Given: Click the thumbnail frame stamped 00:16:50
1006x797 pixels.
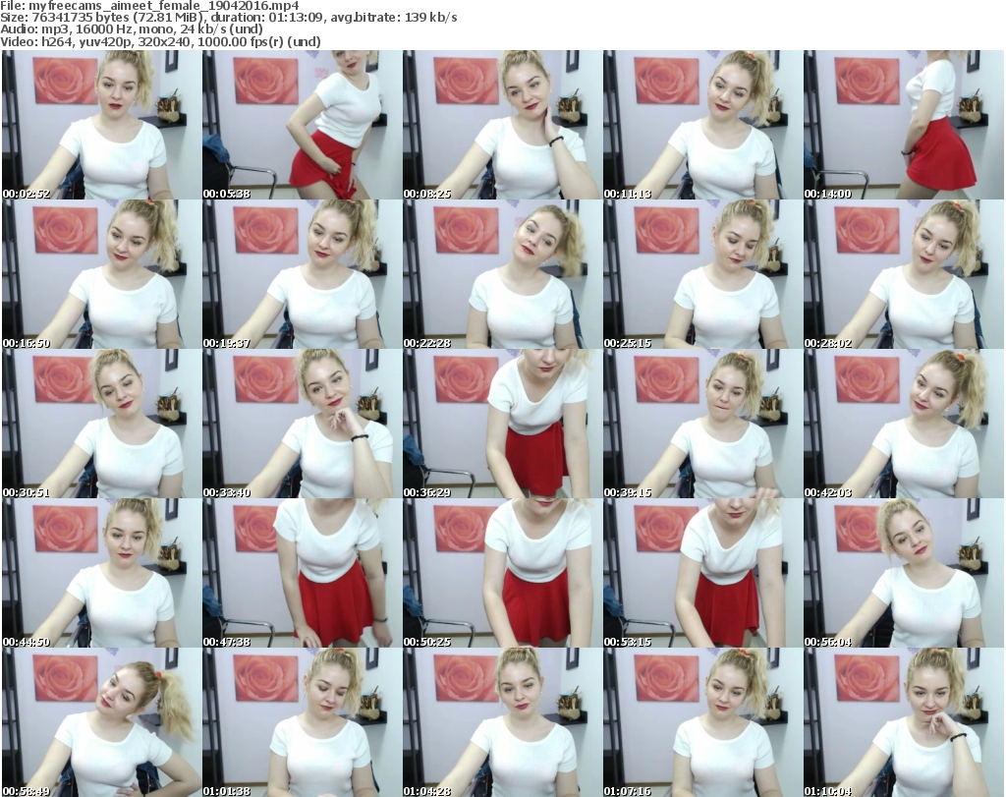Looking at the screenshot, I should click(101, 274).
